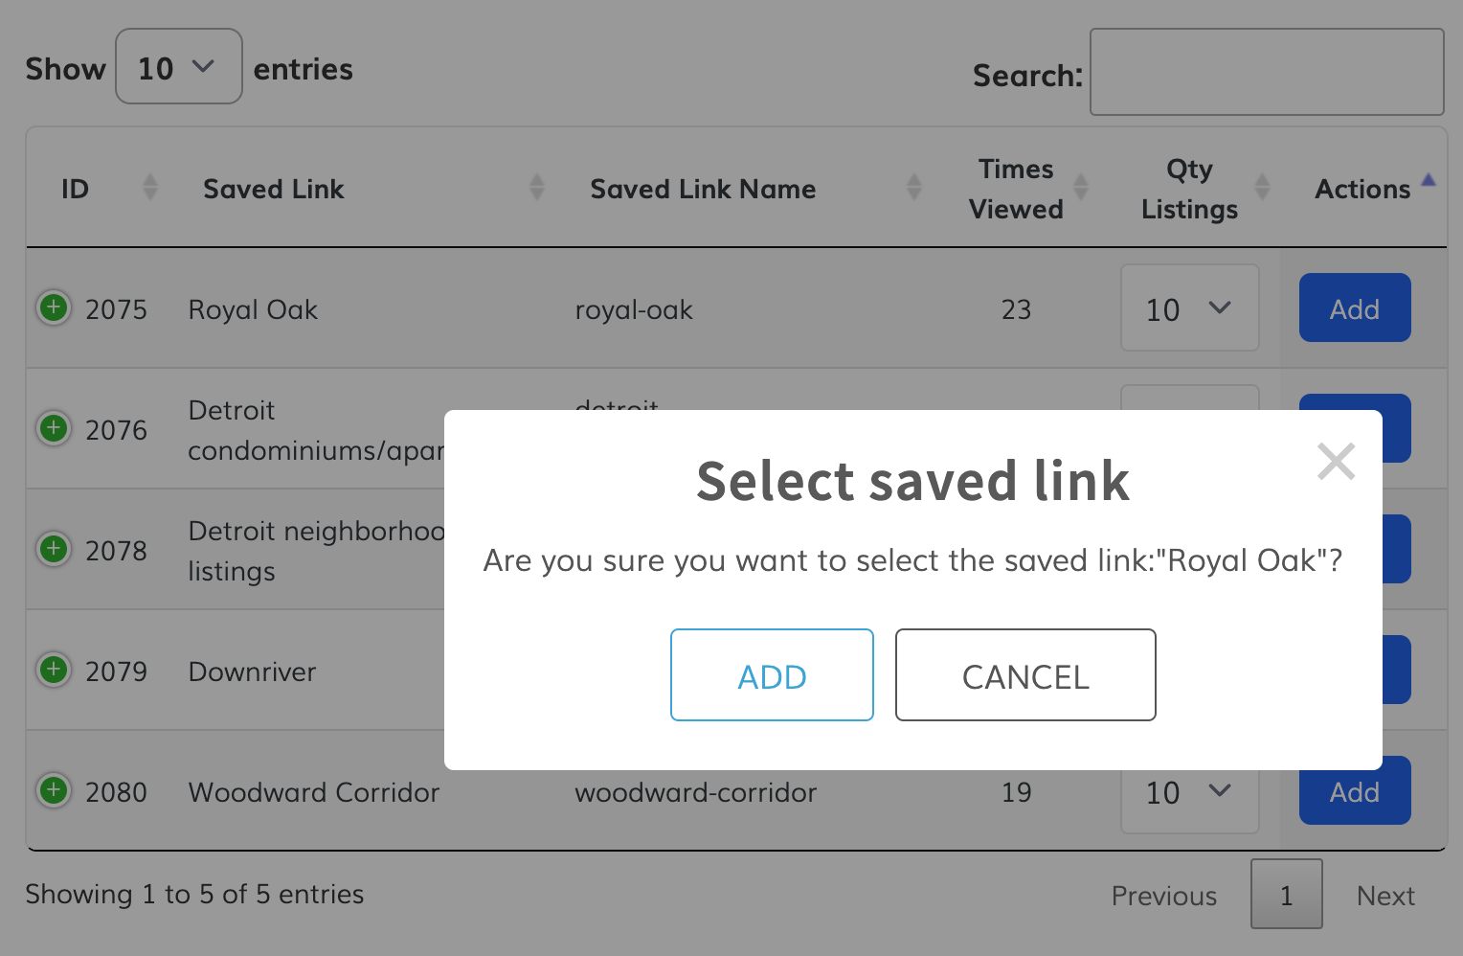Click into the Search field

(1266, 73)
